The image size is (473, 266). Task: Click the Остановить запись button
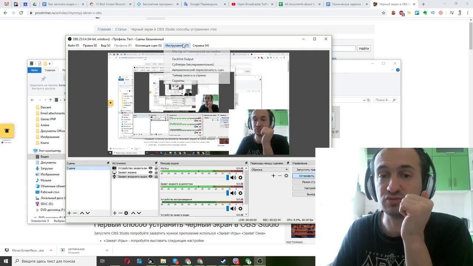(304, 176)
